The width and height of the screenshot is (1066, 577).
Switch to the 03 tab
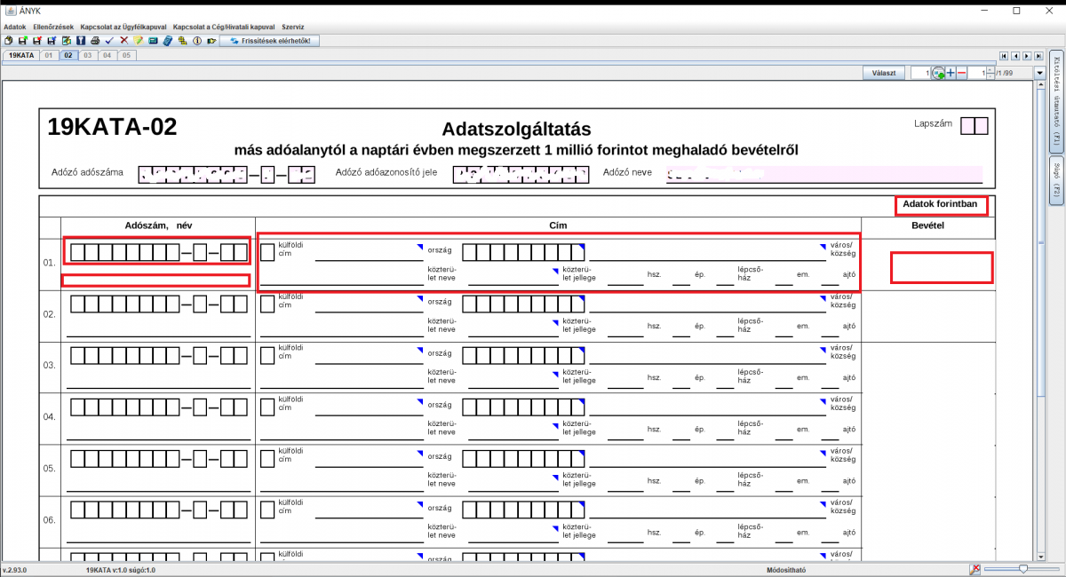click(88, 55)
